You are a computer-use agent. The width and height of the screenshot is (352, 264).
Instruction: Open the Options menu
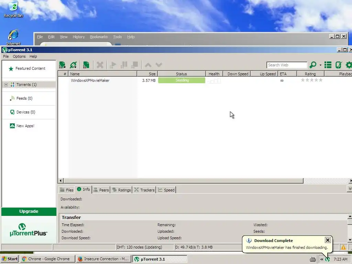click(19, 56)
